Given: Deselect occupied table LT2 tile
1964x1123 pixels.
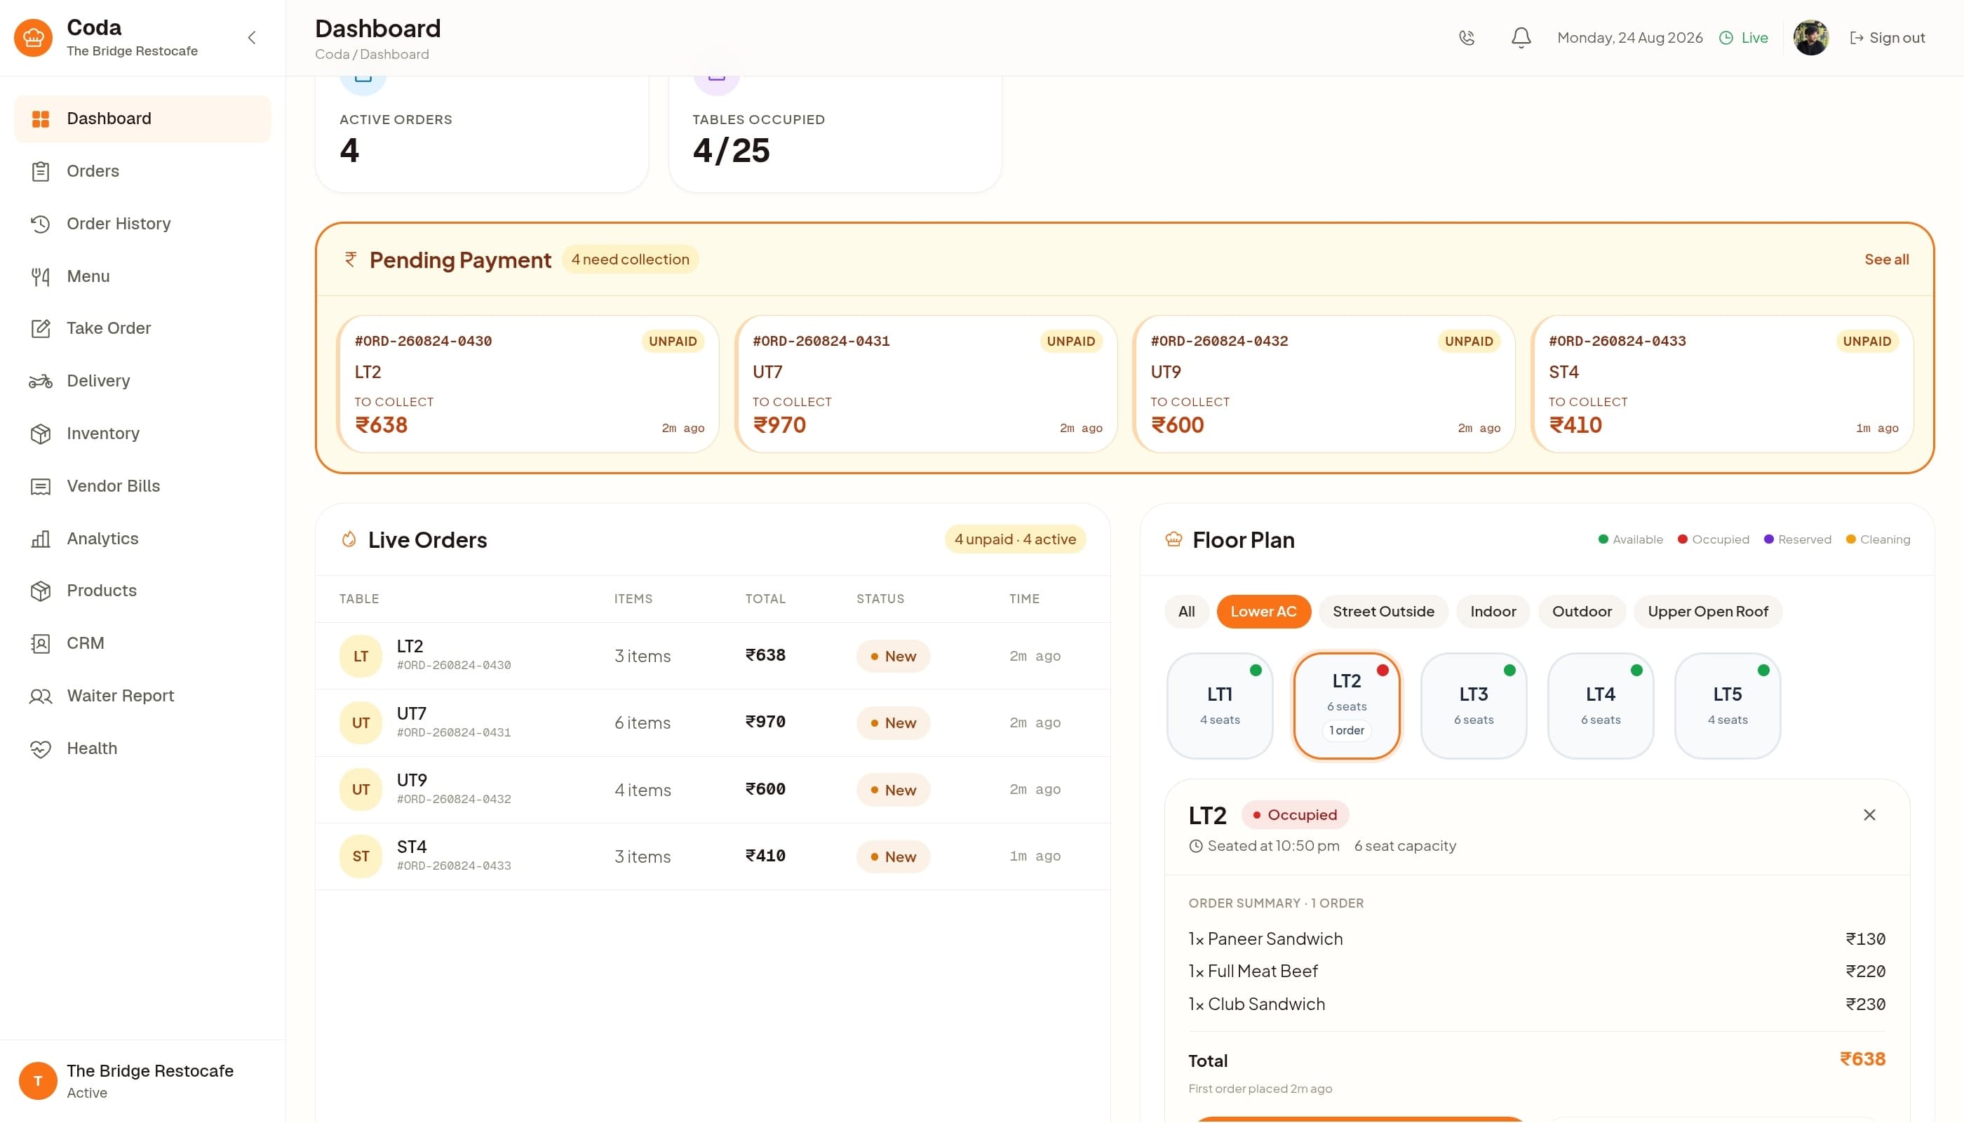Looking at the screenshot, I should (1346, 705).
